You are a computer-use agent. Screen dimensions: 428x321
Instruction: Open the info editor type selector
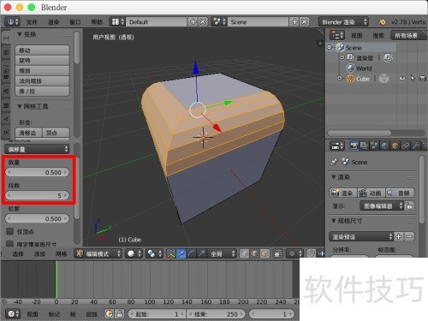click(12, 21)
